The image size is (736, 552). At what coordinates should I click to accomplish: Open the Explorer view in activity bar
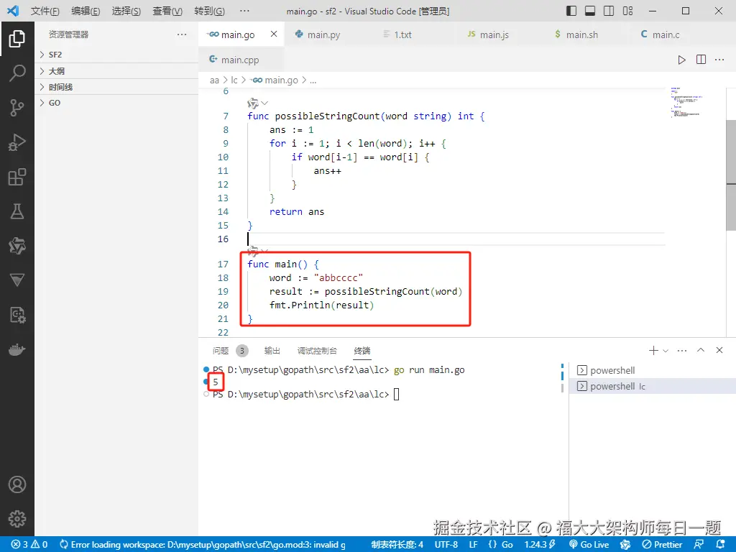(x=17, y=39)
